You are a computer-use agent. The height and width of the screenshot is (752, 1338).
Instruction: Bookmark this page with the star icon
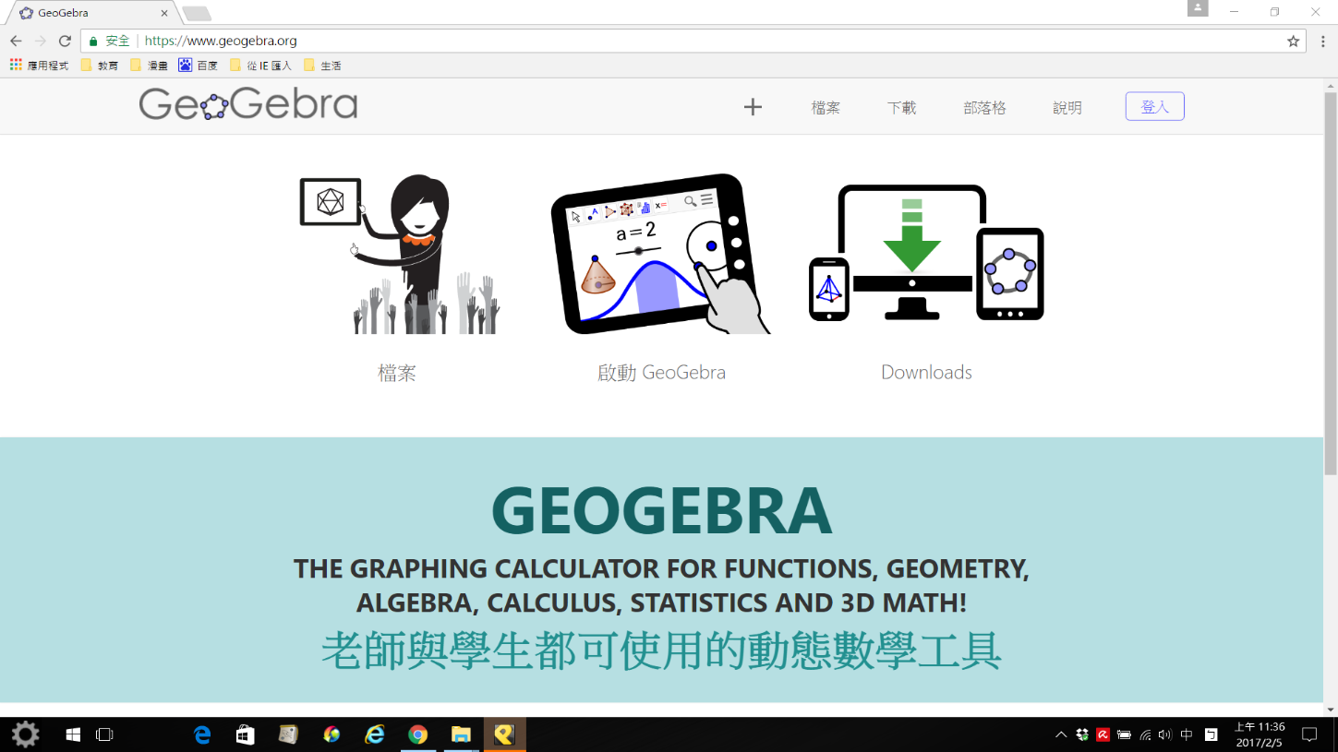(1293, 41)
